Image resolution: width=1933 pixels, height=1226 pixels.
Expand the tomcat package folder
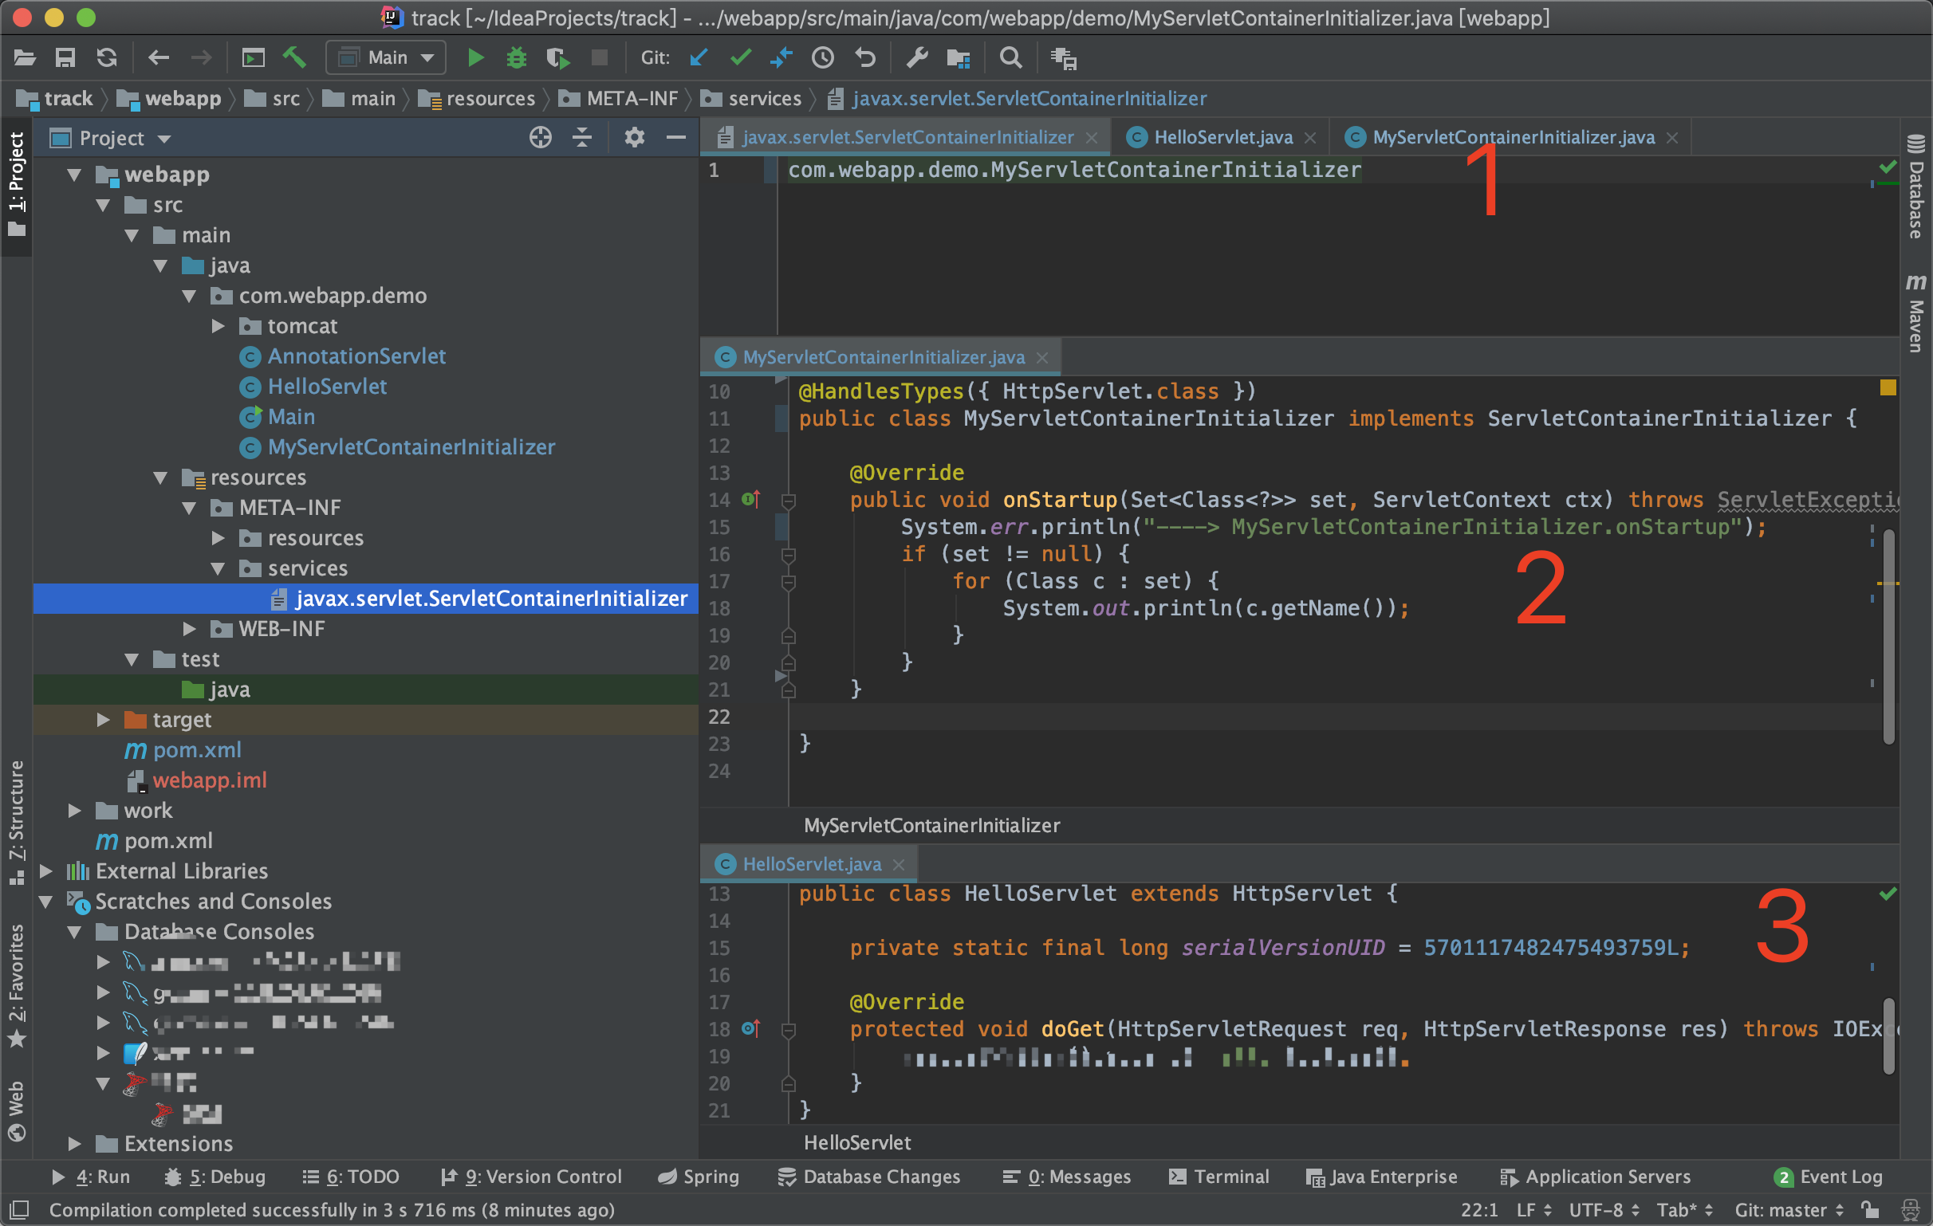218,327
